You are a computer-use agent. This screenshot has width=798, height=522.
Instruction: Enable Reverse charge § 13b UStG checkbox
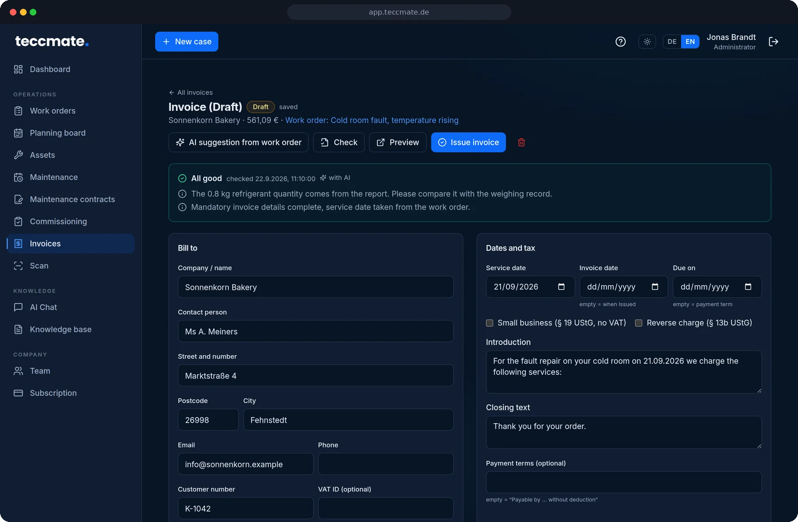639,323
